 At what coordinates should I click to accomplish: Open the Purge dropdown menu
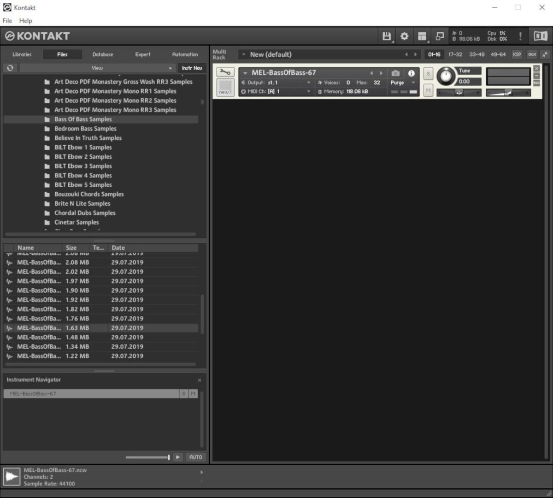click(x=403, y=83)
